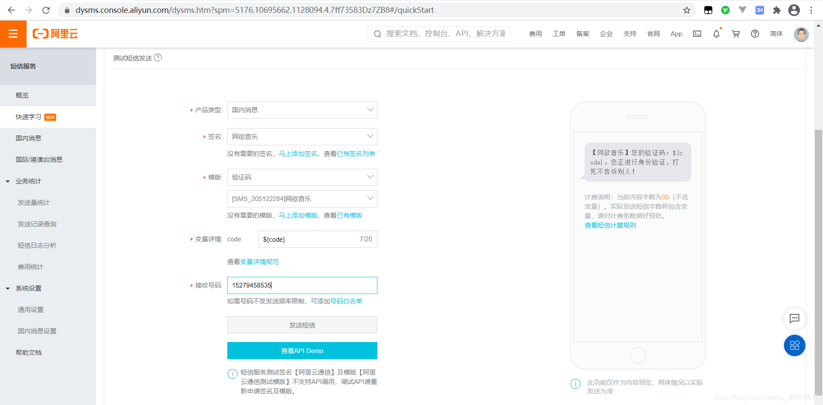Open the 签名 dropdown showing 网欲音乐
This screenshot has width=823, height=405.
point(302,137)
